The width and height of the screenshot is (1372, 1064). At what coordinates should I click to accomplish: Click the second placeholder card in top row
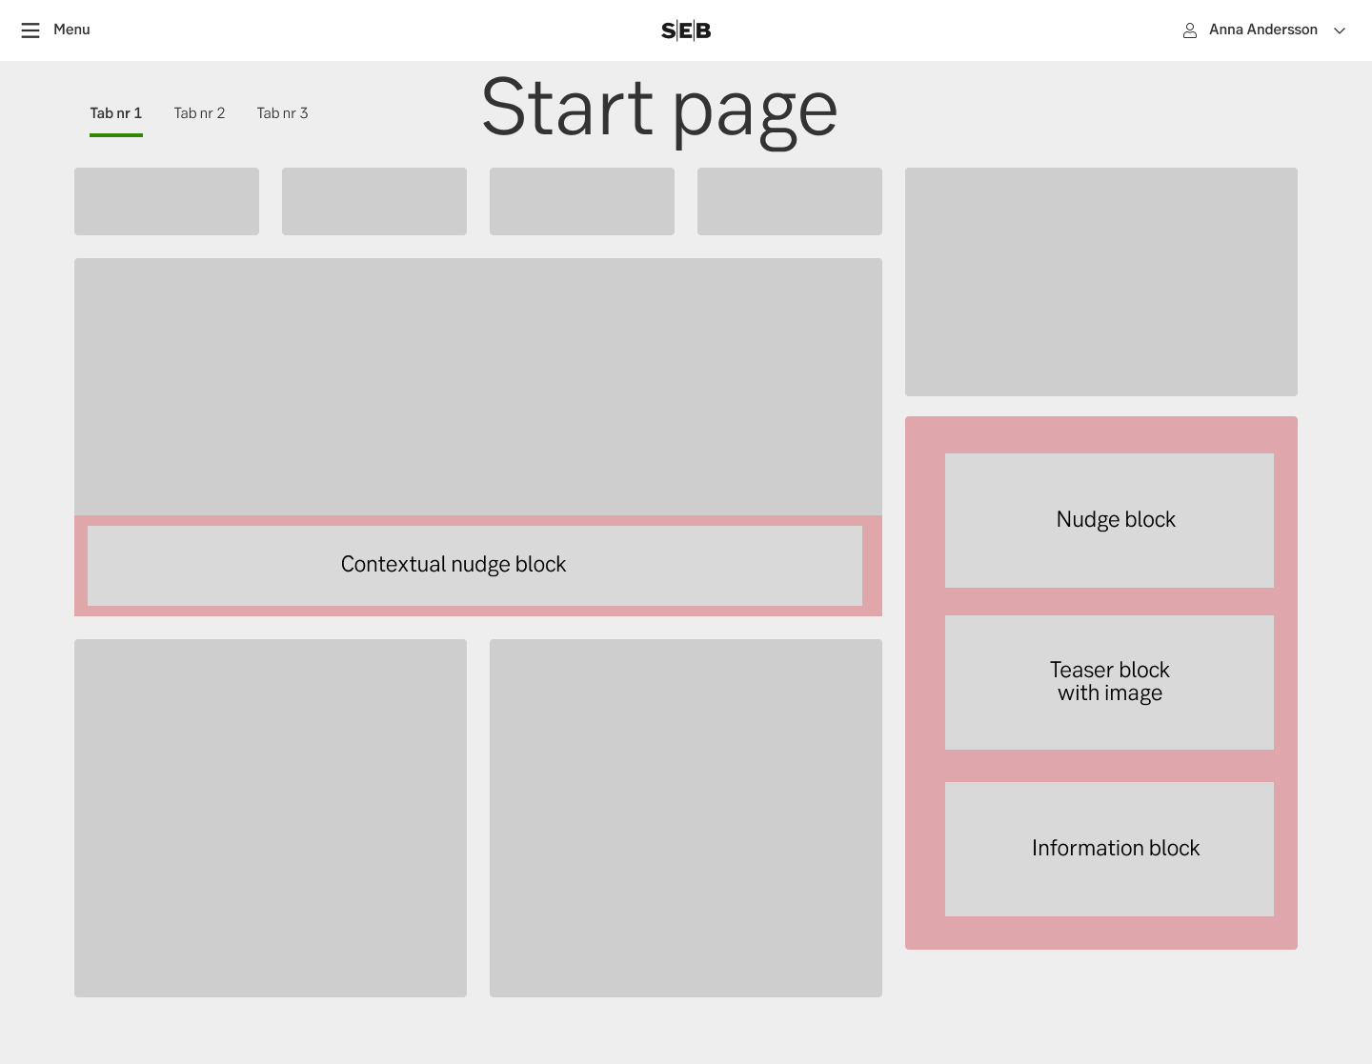click(x=373, y=201)
